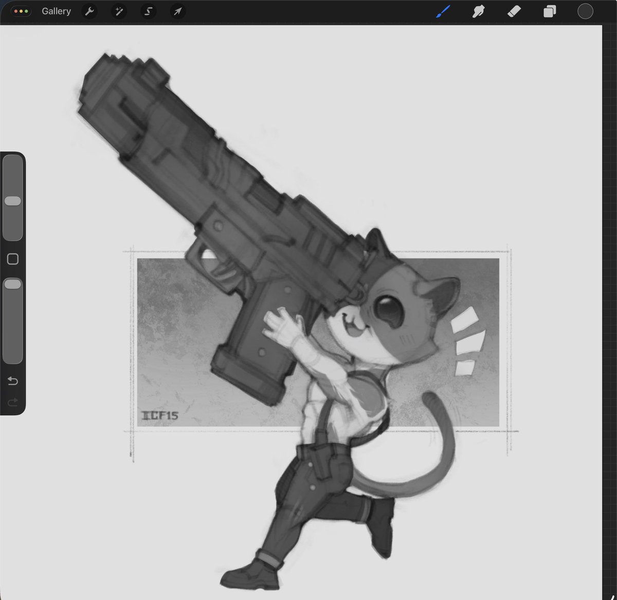Click the brush size slider handle
Viewport: 617px width, 600px height.
tap(13, 201)
